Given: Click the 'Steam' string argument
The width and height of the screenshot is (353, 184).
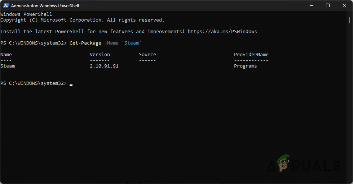Looking at the screenshot, I should click(132, 43).
